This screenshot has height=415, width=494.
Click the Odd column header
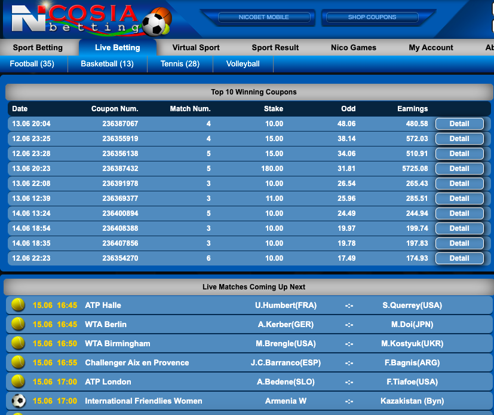pyautogui.click(x=348, y=109)
